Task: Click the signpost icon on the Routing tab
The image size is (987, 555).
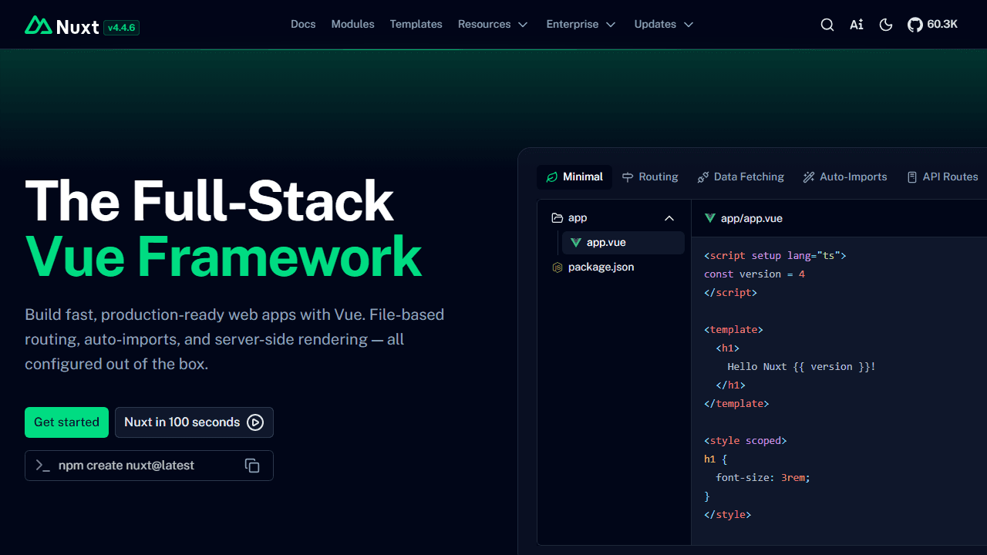Action: coord(628,177)
